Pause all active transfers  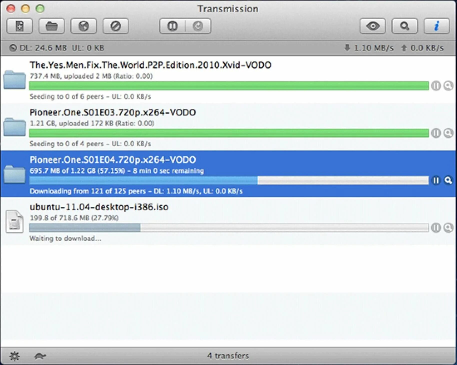click(x=172, y=26)
